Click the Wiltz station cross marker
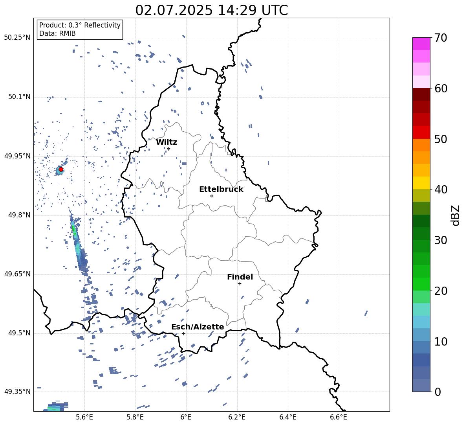 pyautogui.click(x=169, y=149)
